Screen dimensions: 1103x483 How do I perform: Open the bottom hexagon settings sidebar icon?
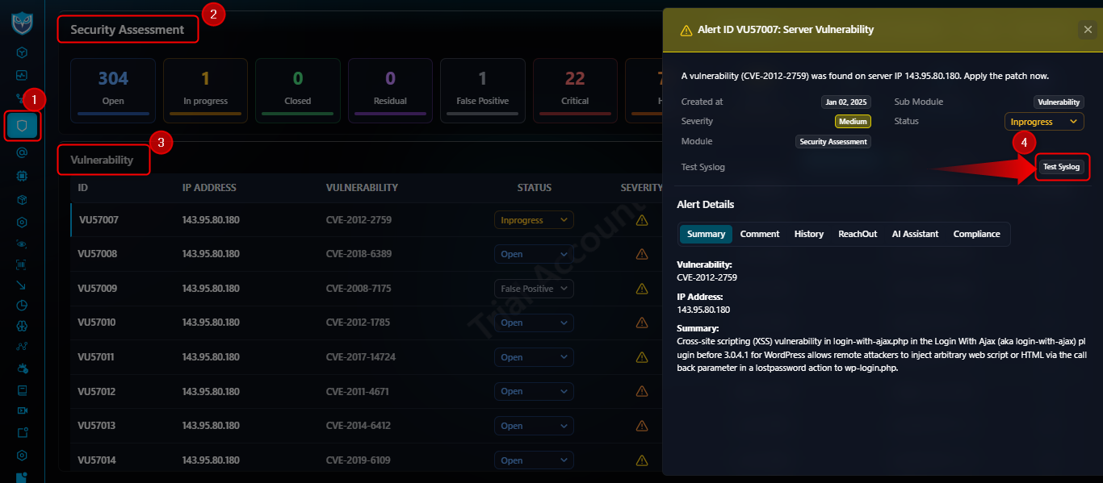click(23, 456)
